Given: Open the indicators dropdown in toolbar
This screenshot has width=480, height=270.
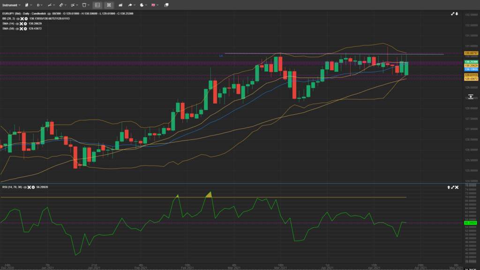Looking at the screenshot, I should click(x=54, y=5).
